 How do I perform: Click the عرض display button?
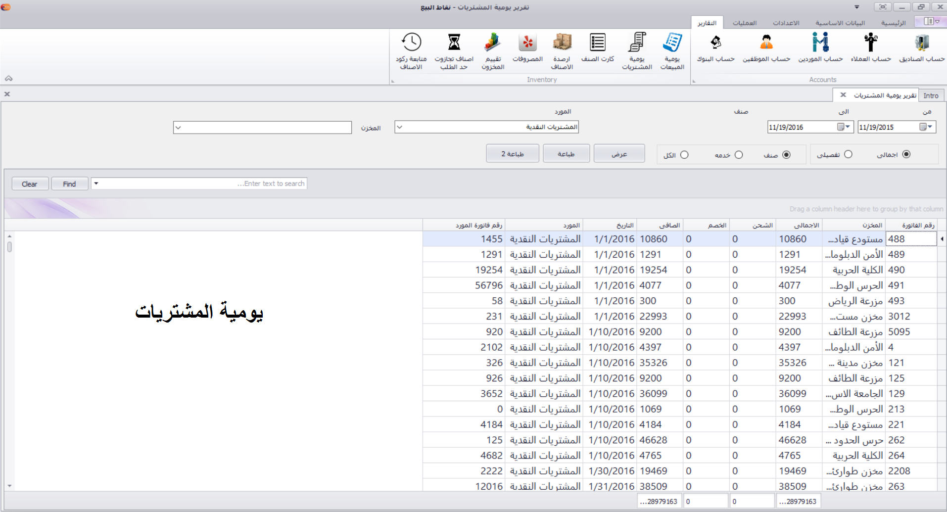tap(619, 154)
